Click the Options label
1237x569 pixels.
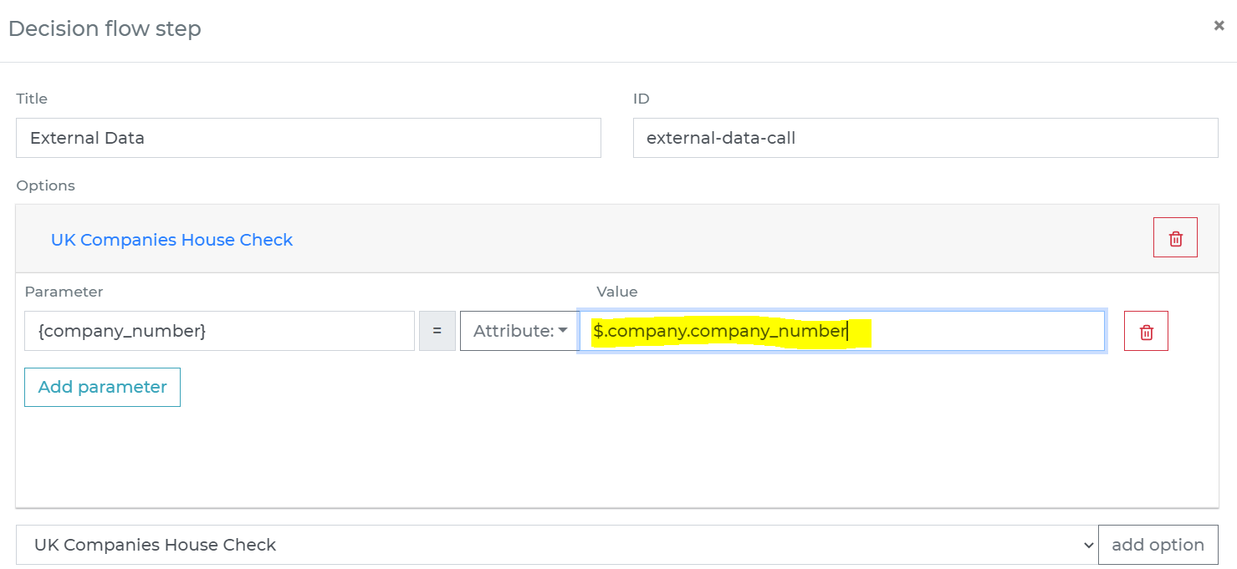[x=45, y=185]
